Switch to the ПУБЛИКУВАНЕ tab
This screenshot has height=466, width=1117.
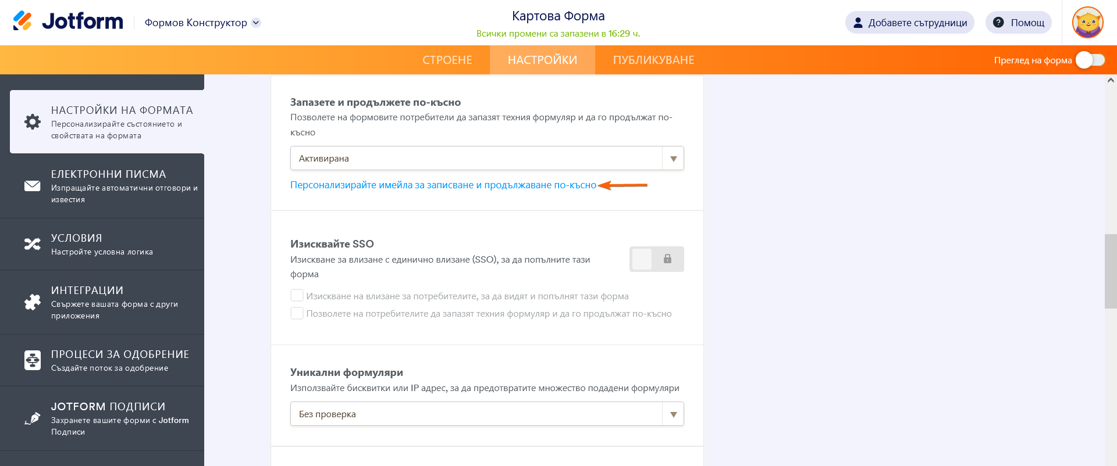coord(653,60)
